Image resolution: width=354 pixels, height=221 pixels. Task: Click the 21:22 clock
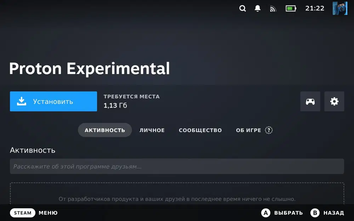pos(315,8)
